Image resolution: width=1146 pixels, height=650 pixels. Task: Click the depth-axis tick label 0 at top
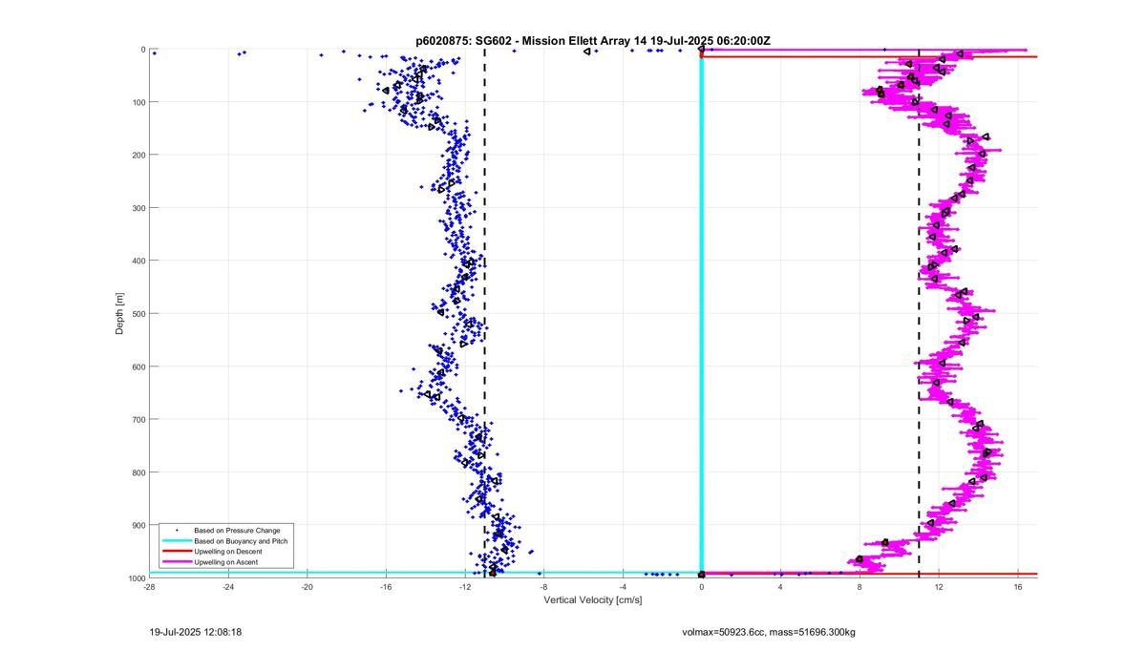[143, 50]
